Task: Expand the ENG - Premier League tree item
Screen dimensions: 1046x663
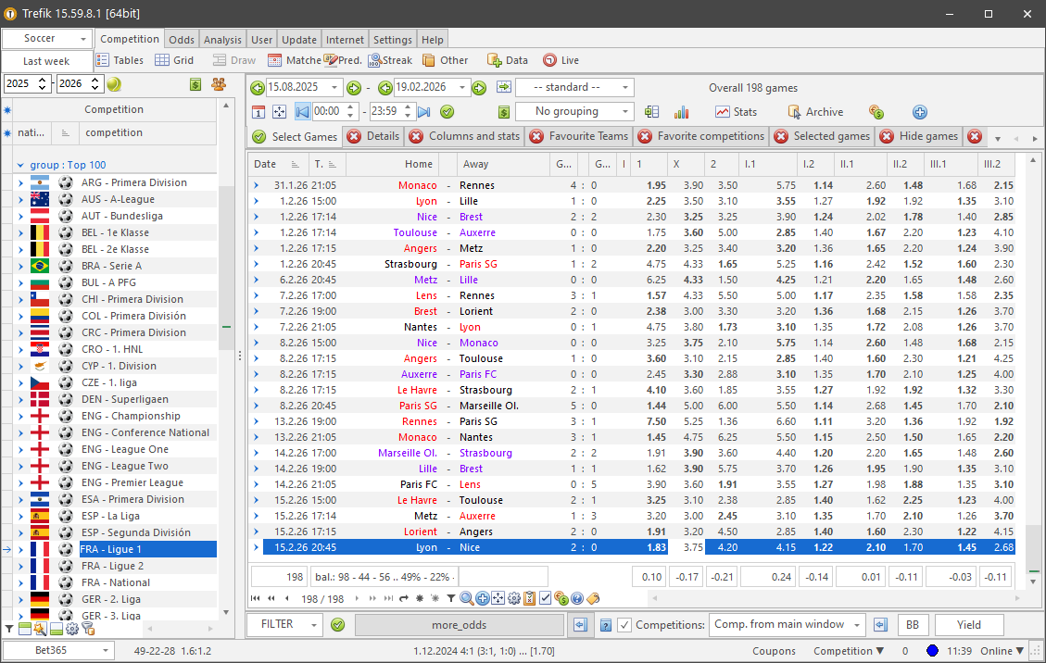Action: click(x=21, y=482)
